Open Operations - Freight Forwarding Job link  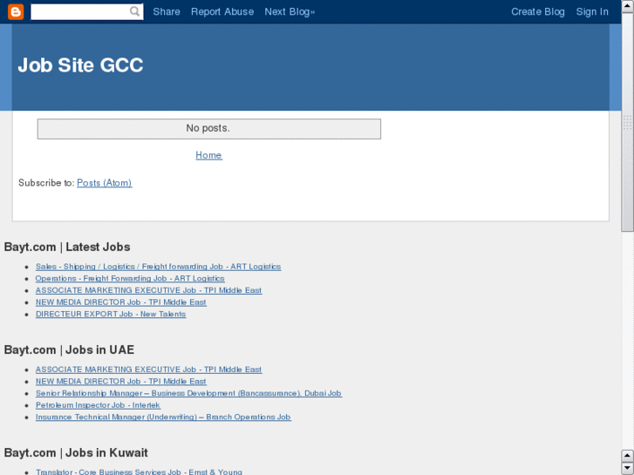[x=130, y=279]
